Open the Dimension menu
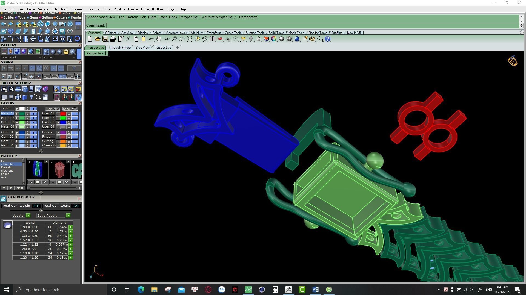This screenshot has width=526, height=295. [78, 9]
